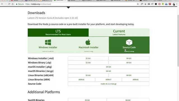Download Windows Installer node-v6.11.4 msi
This screenshot has height=101, width=179.
pos(48,45)
